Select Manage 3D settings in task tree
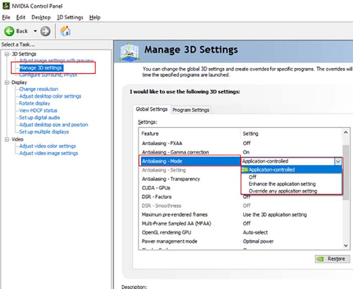 pos(40,68)
